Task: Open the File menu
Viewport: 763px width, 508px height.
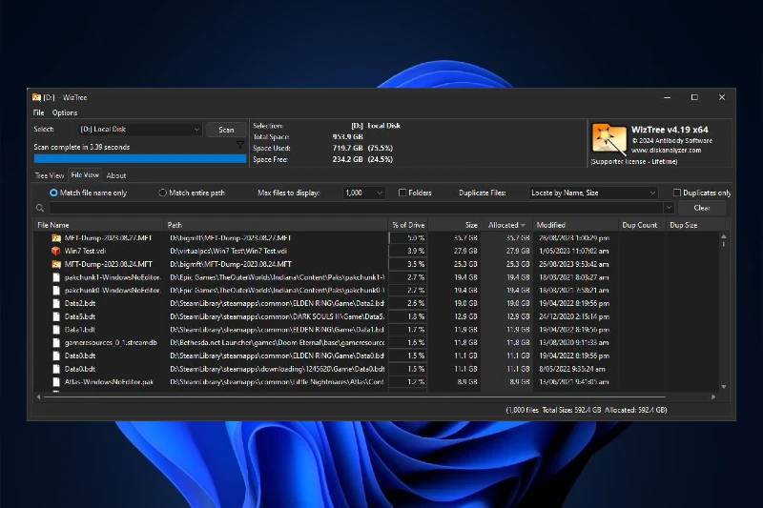Action: tap(38, 112)
